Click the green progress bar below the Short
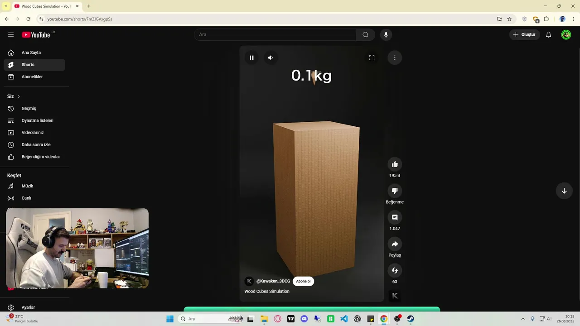The image size is (580, 326). [x=312, y=309]
